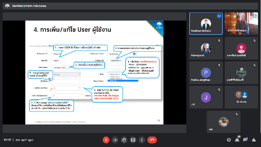
Task: Click the meeting code xhv-sprf-zgm
Action: (25, 139)
